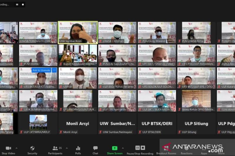This screenshot has height=156, width=235.
Task: Select the ULP LKT/WIRA/MULP tile
Action: 38,123
